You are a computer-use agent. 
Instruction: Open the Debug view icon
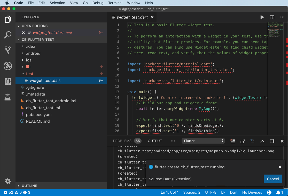point(8,66)
